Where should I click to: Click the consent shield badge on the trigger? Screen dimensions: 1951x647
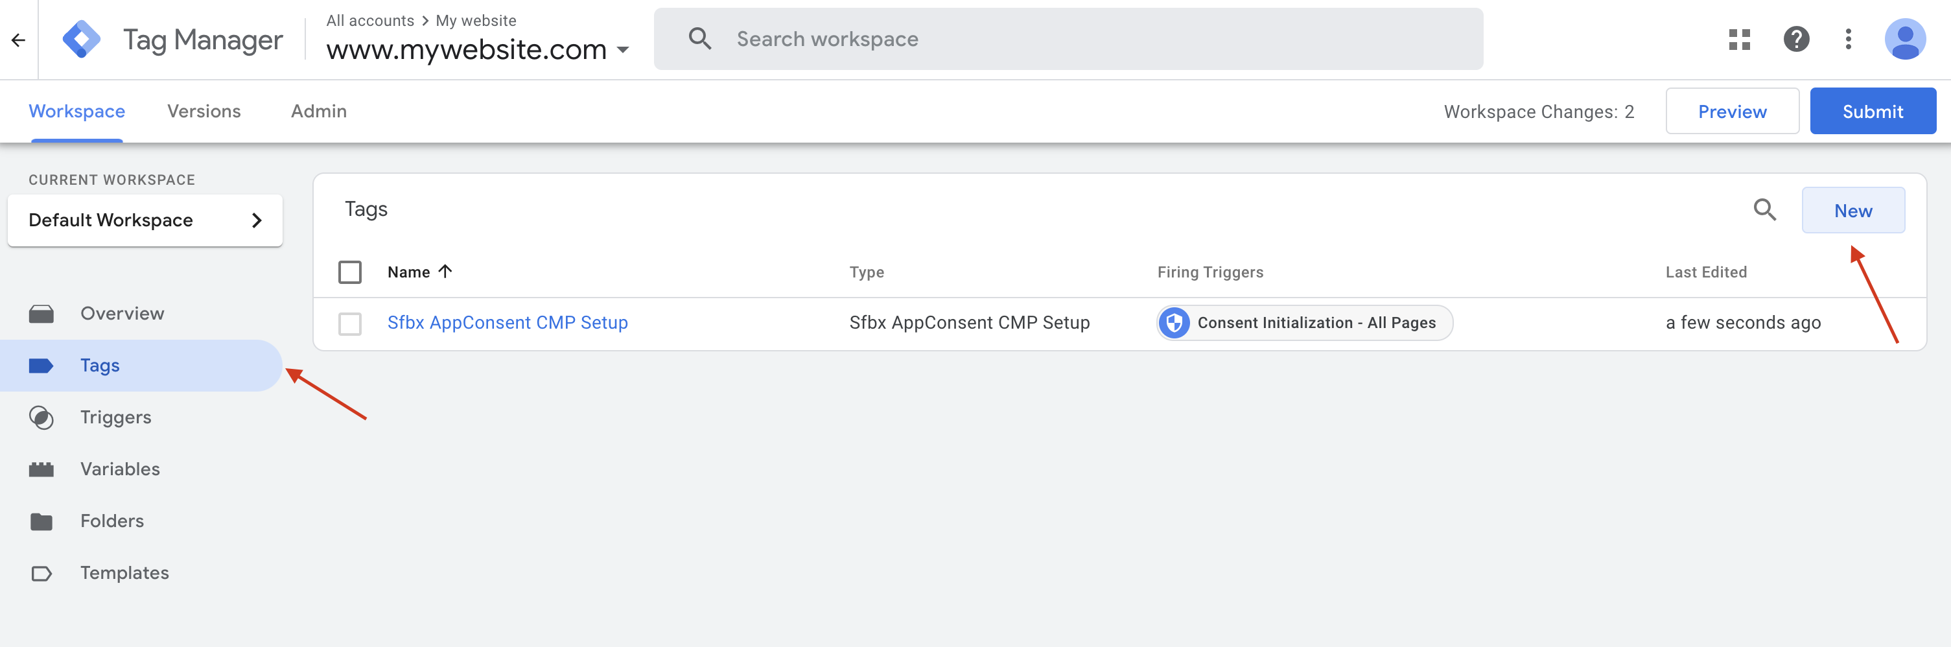coord(1174,322)
